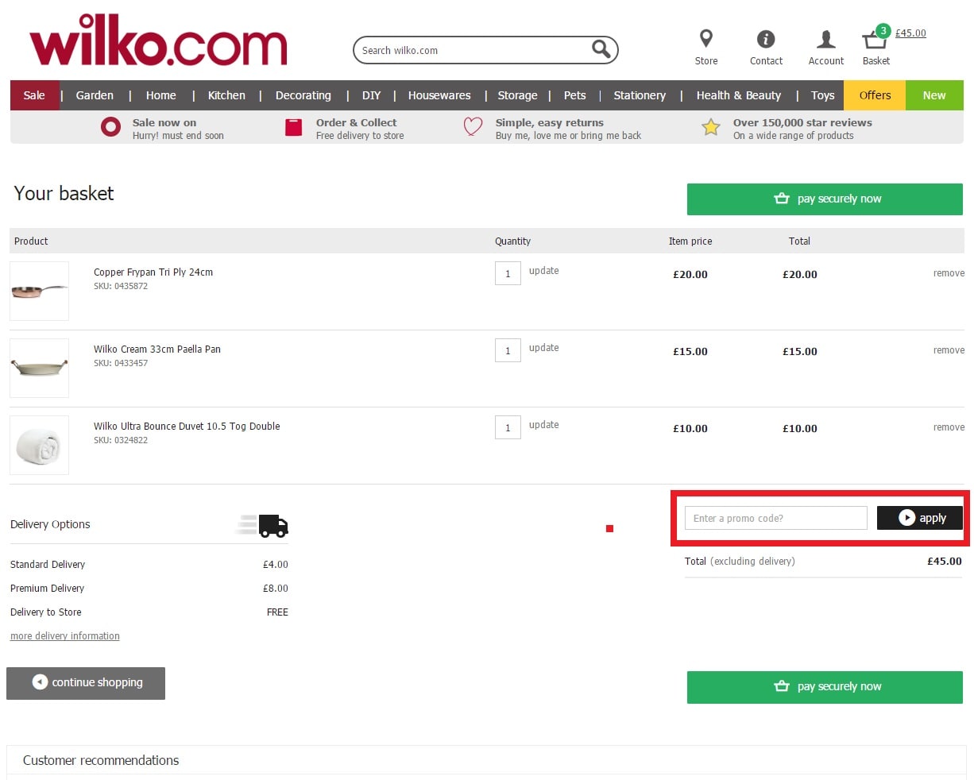
Task: Click the basket total £45.00 link
Action: (910, 33)
